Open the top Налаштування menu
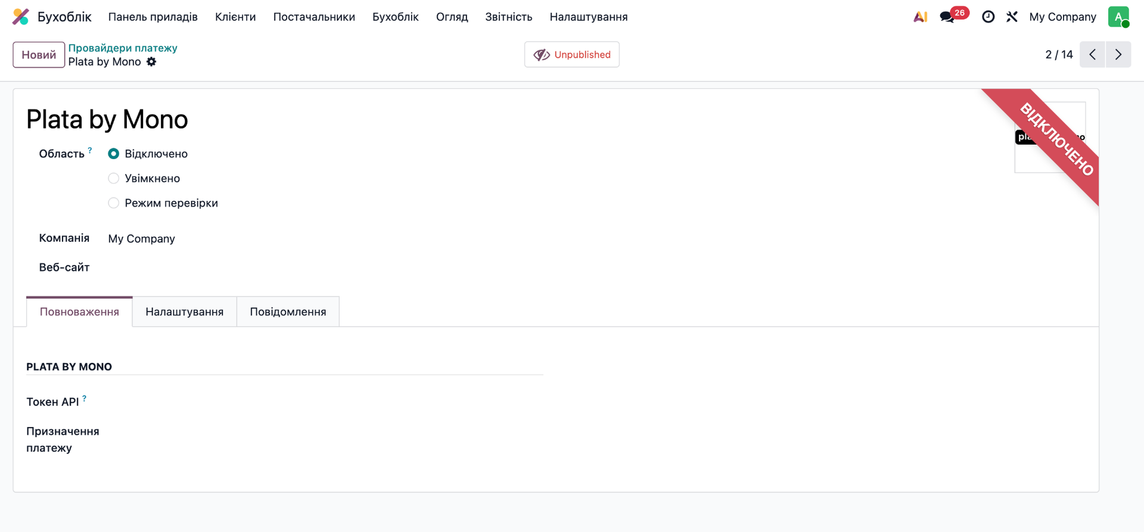Screen dimensions: 1144x532 coord(589,17)
